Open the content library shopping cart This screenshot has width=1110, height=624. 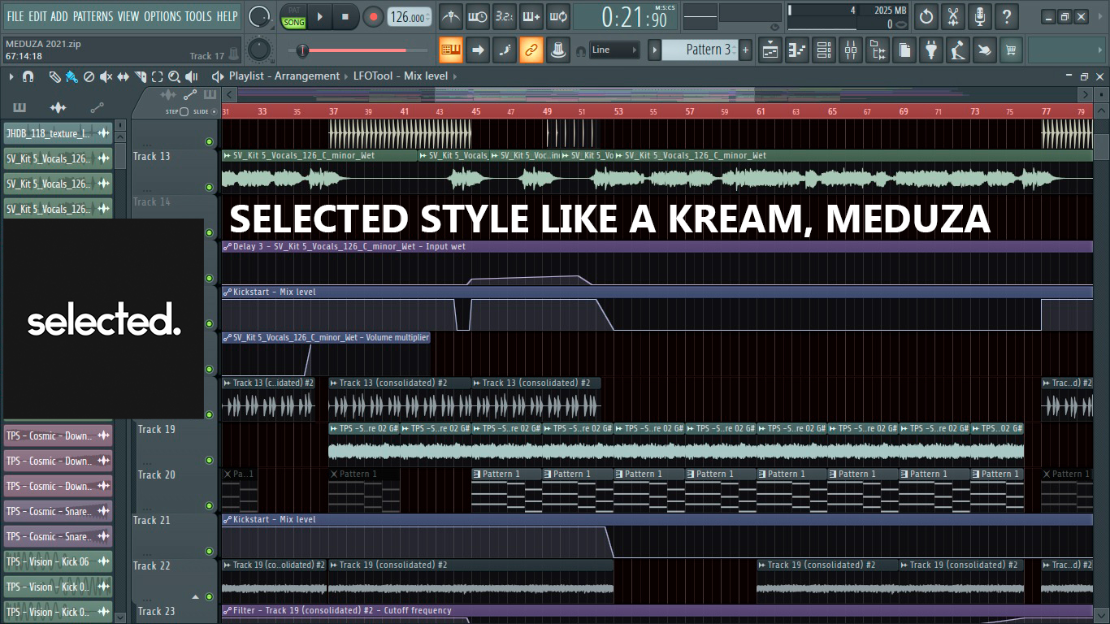coord(1011,50)
